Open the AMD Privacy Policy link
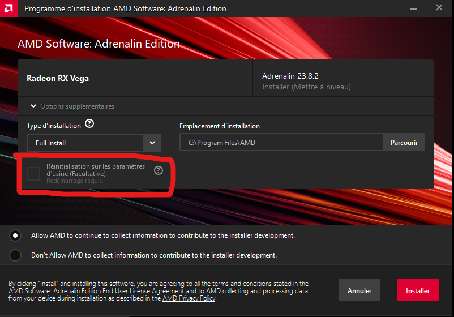This screenshot has width=454, height=317. pyautogui.click(x=189, y=298)
